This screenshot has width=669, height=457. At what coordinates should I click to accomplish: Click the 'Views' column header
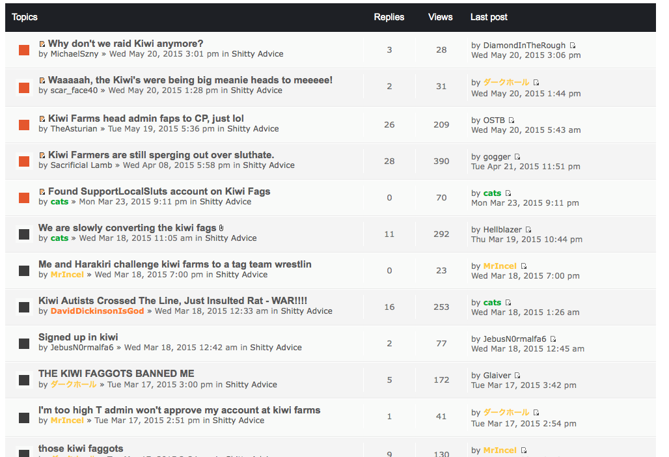click(441, 17)
